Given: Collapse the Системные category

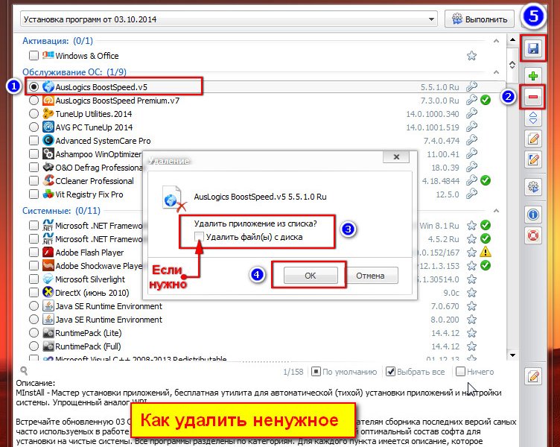Looking at the screenshot, I should click(496, 210).
